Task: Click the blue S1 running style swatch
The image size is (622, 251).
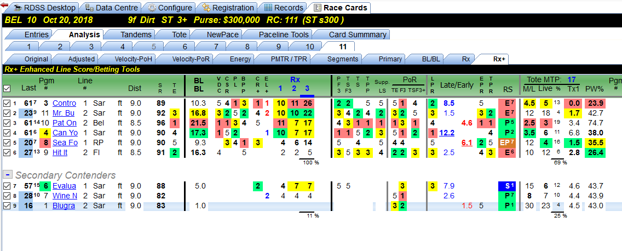Action: 507,186
